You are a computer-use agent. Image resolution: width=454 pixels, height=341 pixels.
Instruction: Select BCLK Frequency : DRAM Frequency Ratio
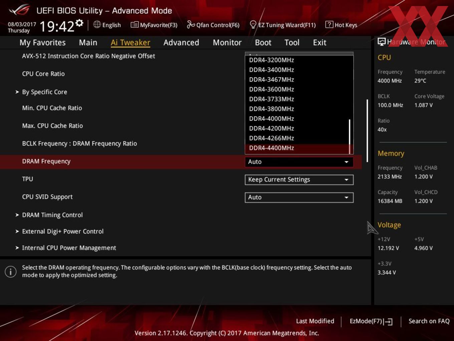pyautogui.click(x=79, y=143)
